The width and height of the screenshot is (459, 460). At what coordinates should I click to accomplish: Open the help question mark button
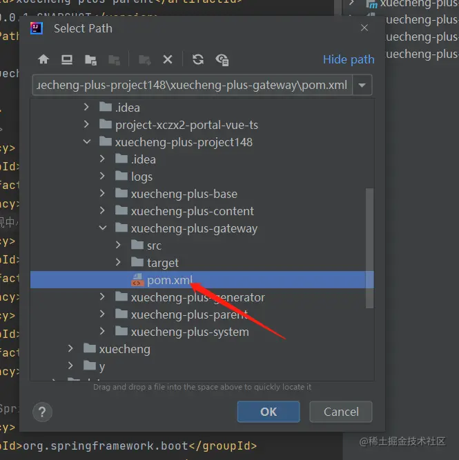pos(42,412)
